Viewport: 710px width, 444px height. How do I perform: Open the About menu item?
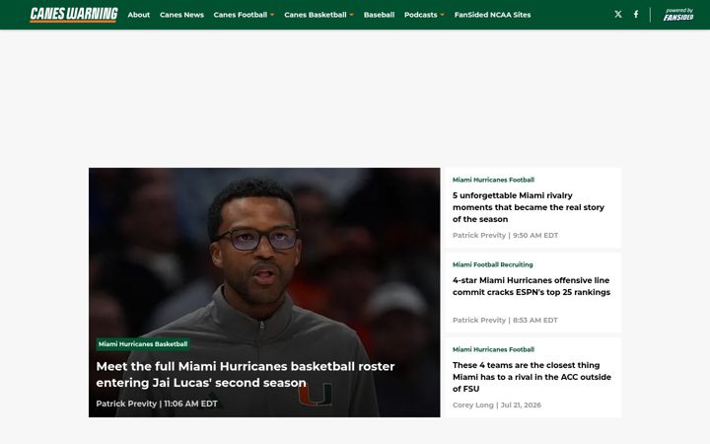[139, 15]
